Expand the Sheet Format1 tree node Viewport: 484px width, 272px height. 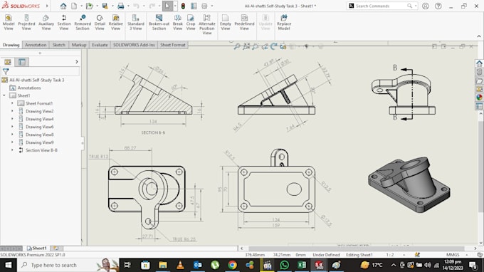12,103
